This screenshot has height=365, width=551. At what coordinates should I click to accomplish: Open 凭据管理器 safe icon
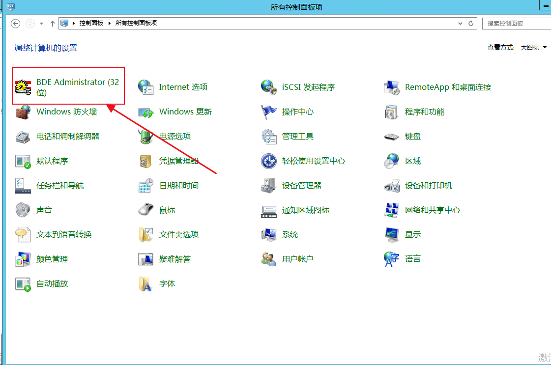145,161
